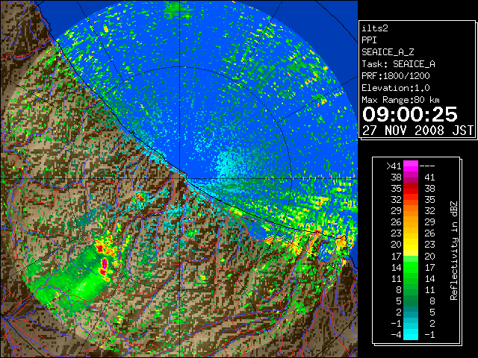Pick the bright magenta >41 dBZ swatch

[x=411, y=166]
